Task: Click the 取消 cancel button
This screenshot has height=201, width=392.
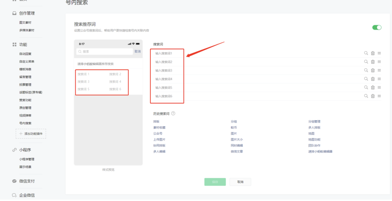Action: [240, 182]
